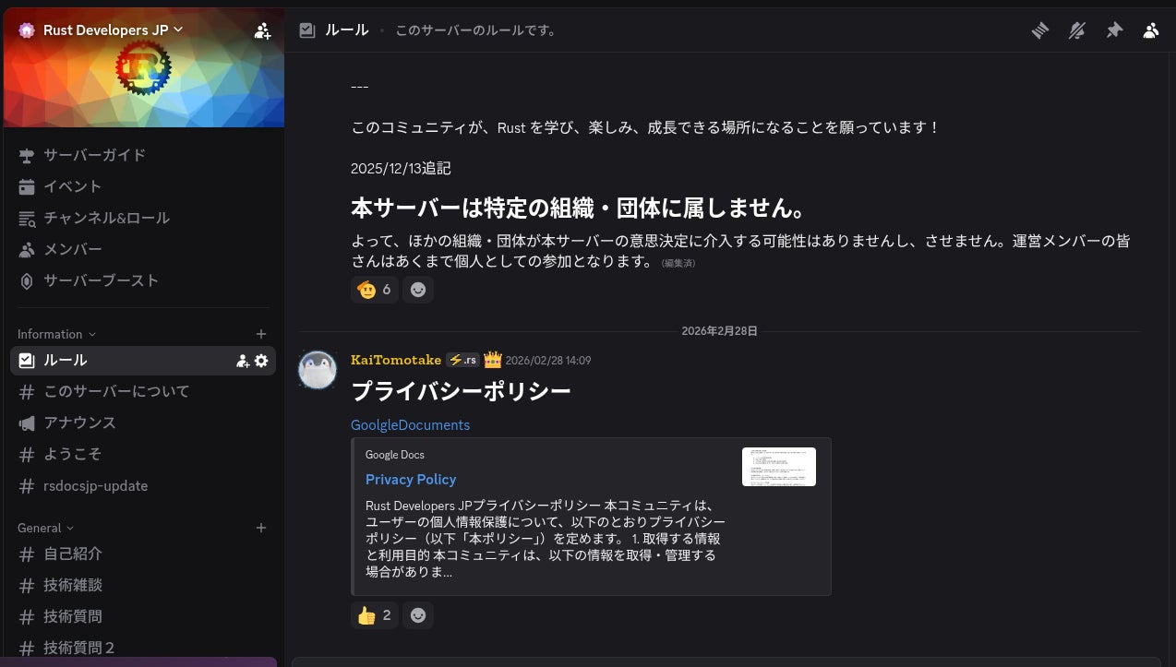
Task: Open the GoolgleDocuments link
Action: click(x=410, y=425)
